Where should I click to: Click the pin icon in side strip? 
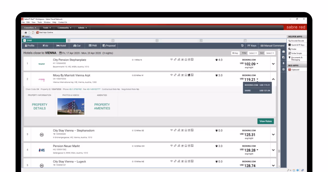pyautogui.click(x=283, y=63)
